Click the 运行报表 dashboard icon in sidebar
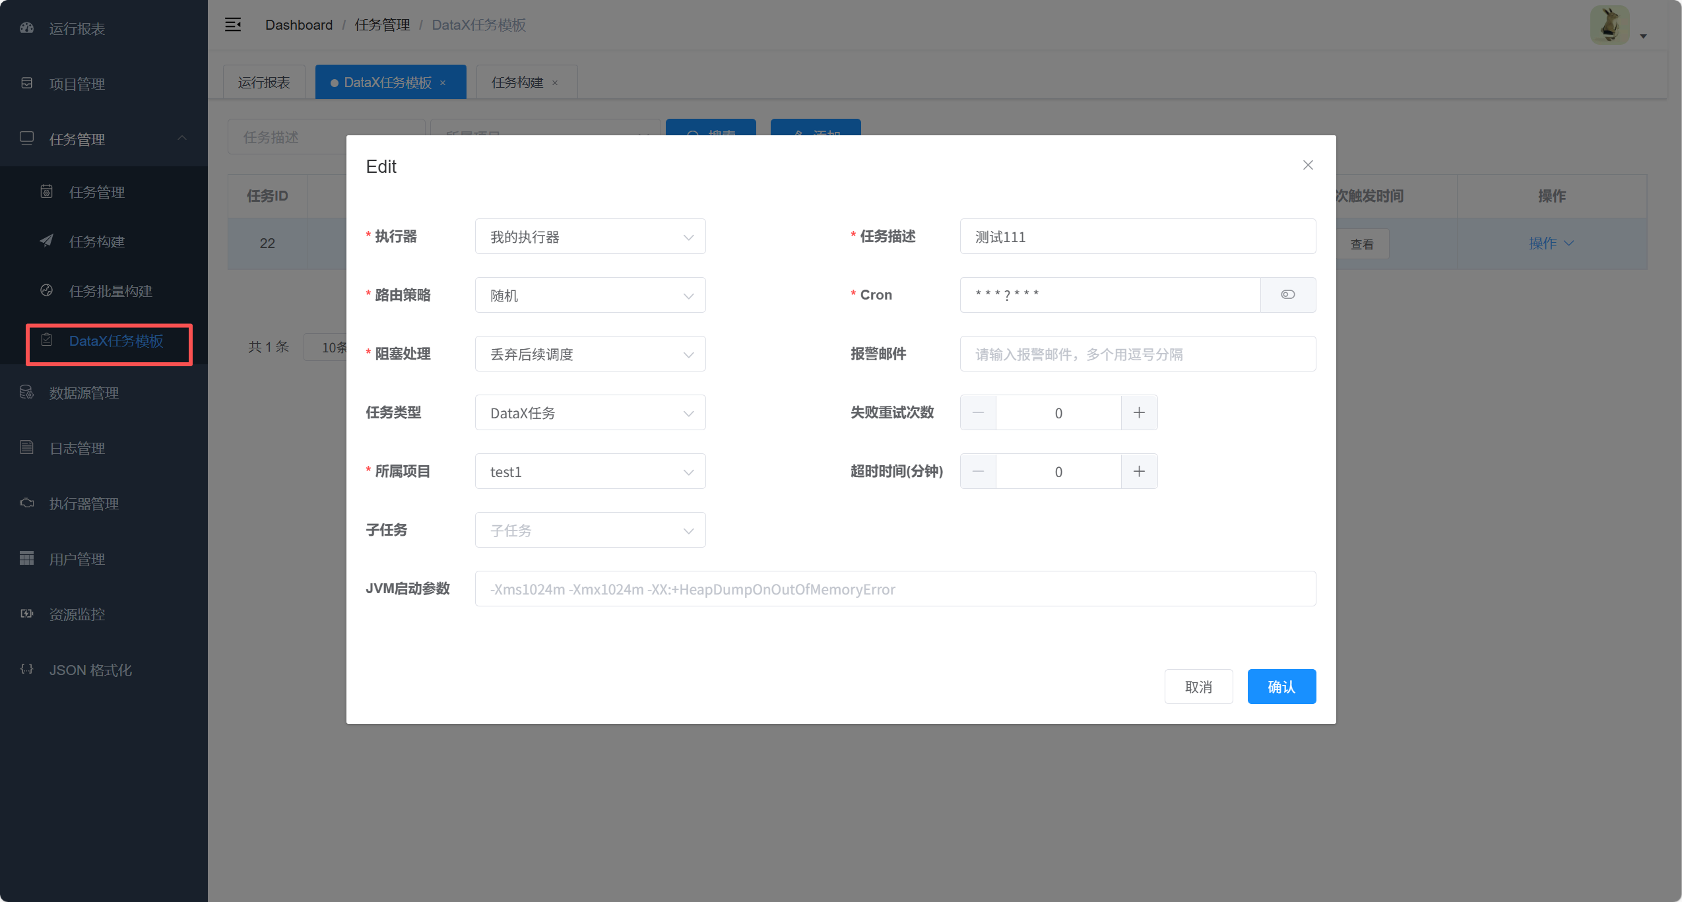The width and height of the screenshot is (1682, 902). pos(27,28)
